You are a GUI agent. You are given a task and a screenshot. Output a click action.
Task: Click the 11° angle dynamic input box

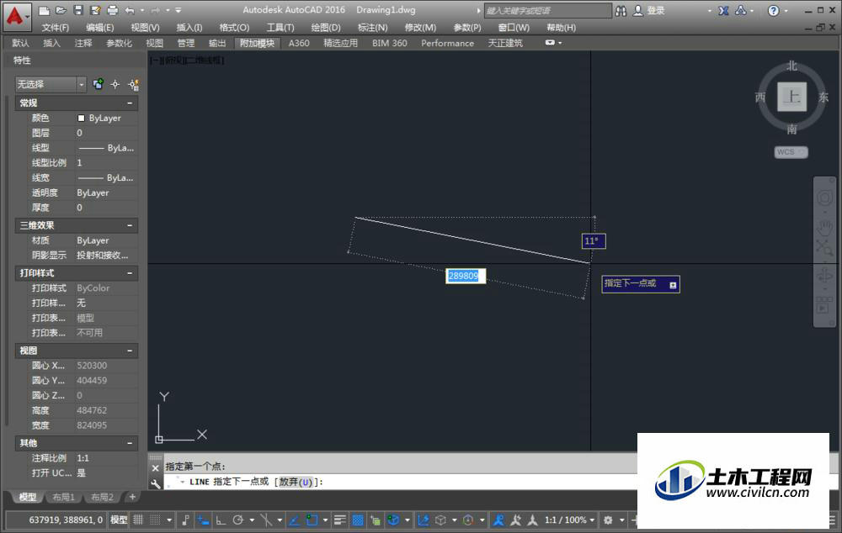coord(594,241)
